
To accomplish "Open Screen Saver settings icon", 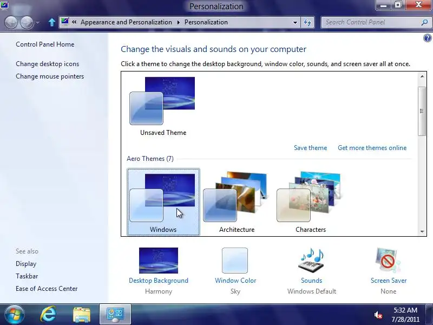I will pyautogui.click(x=388, y=261).
